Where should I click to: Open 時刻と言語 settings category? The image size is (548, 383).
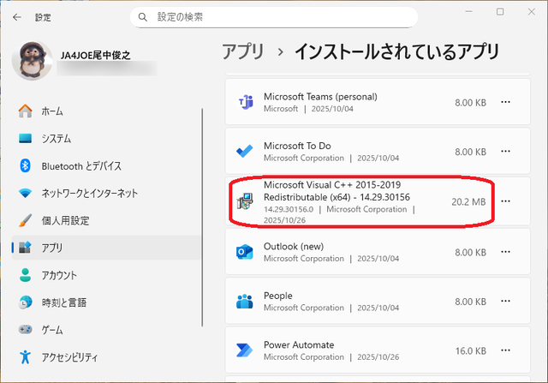(106, 302)
